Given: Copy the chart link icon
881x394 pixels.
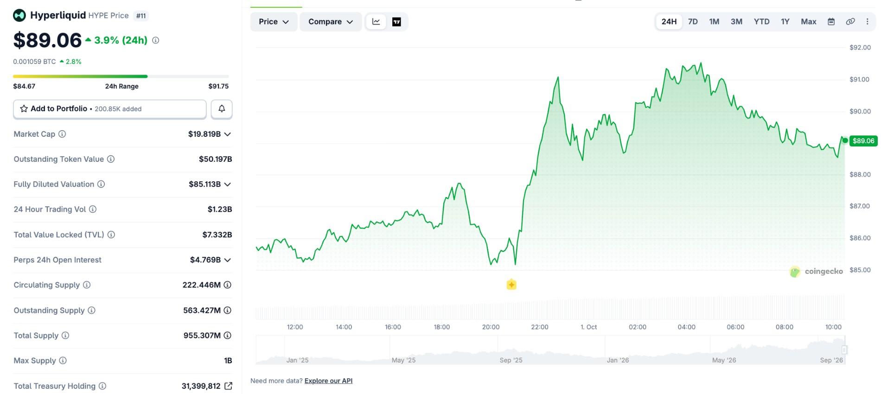Looking at the screenshot, I should coord(850,21).
